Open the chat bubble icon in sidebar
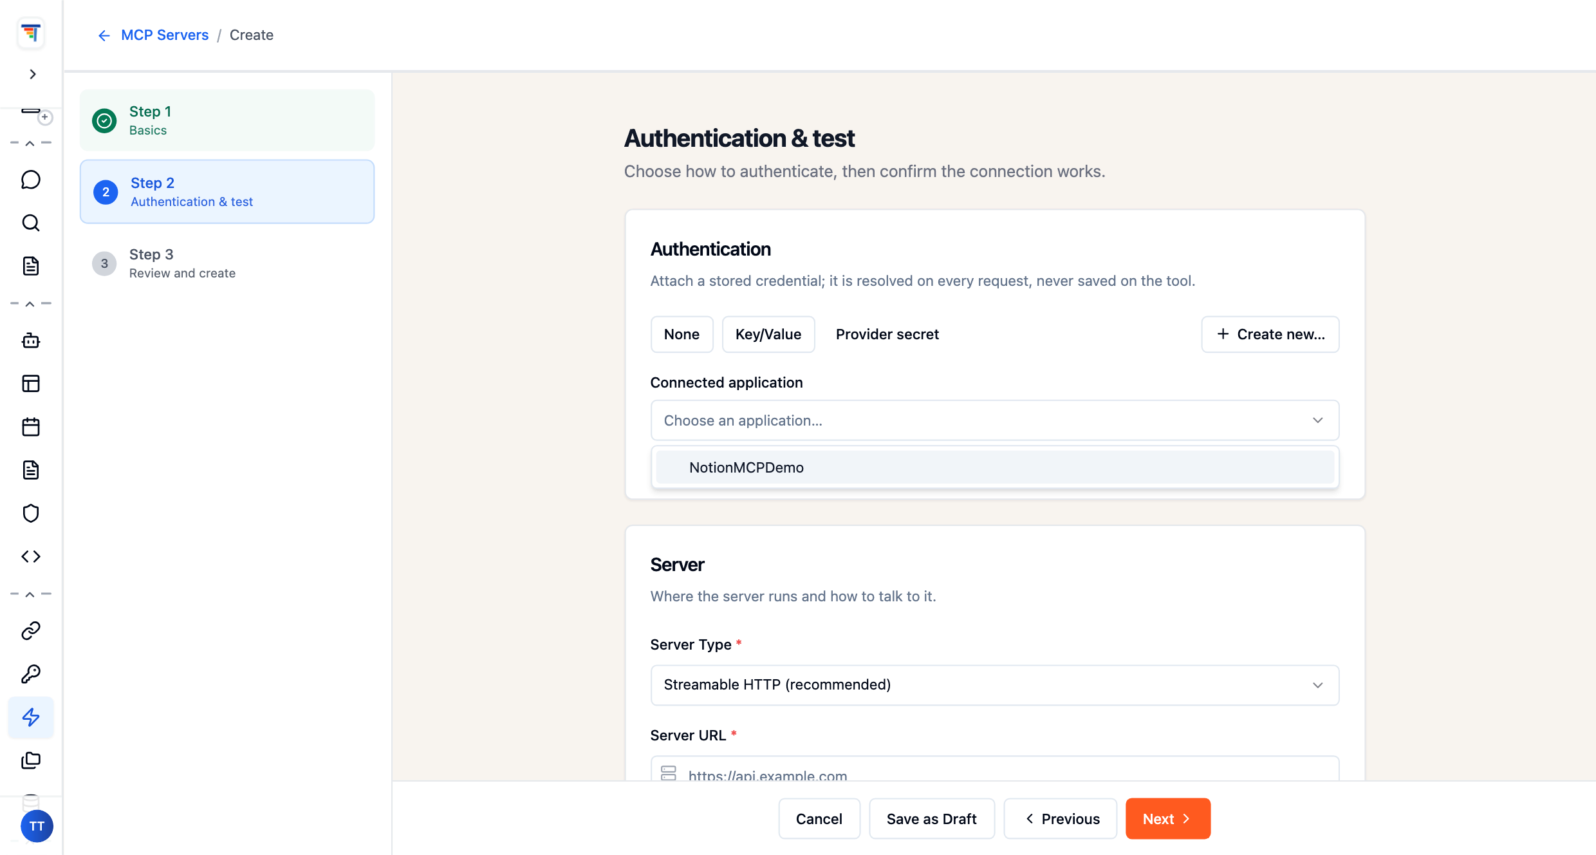The image size is (1596, 855). [31, 180]
